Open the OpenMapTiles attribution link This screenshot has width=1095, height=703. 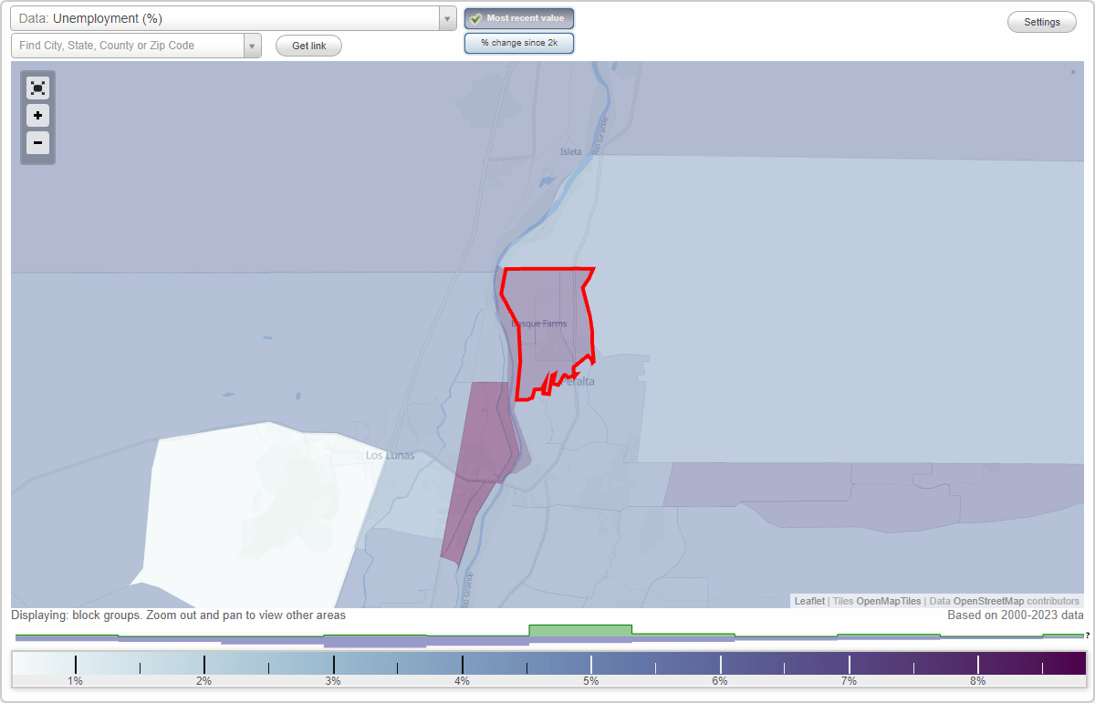click(888, 601)
